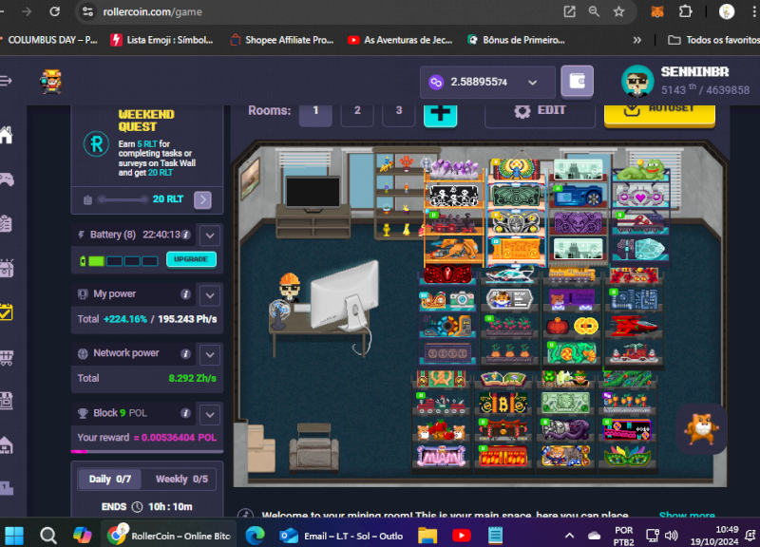Open the wallet icon button

pyautogui.click(x=577, y=81)
